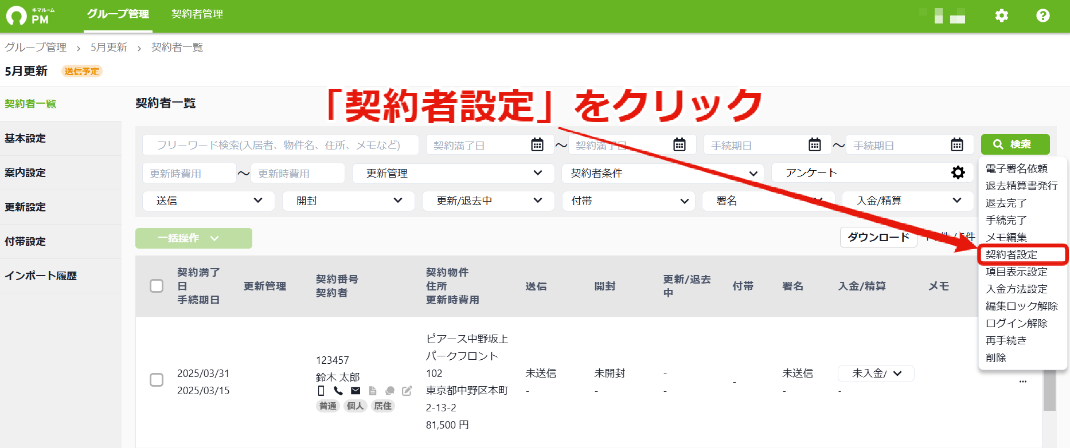
Task: Click the ダウンロード button
Action: [x=878, y=237]
